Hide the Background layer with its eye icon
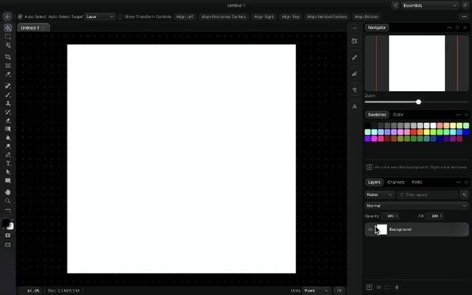 coord(370,230)
